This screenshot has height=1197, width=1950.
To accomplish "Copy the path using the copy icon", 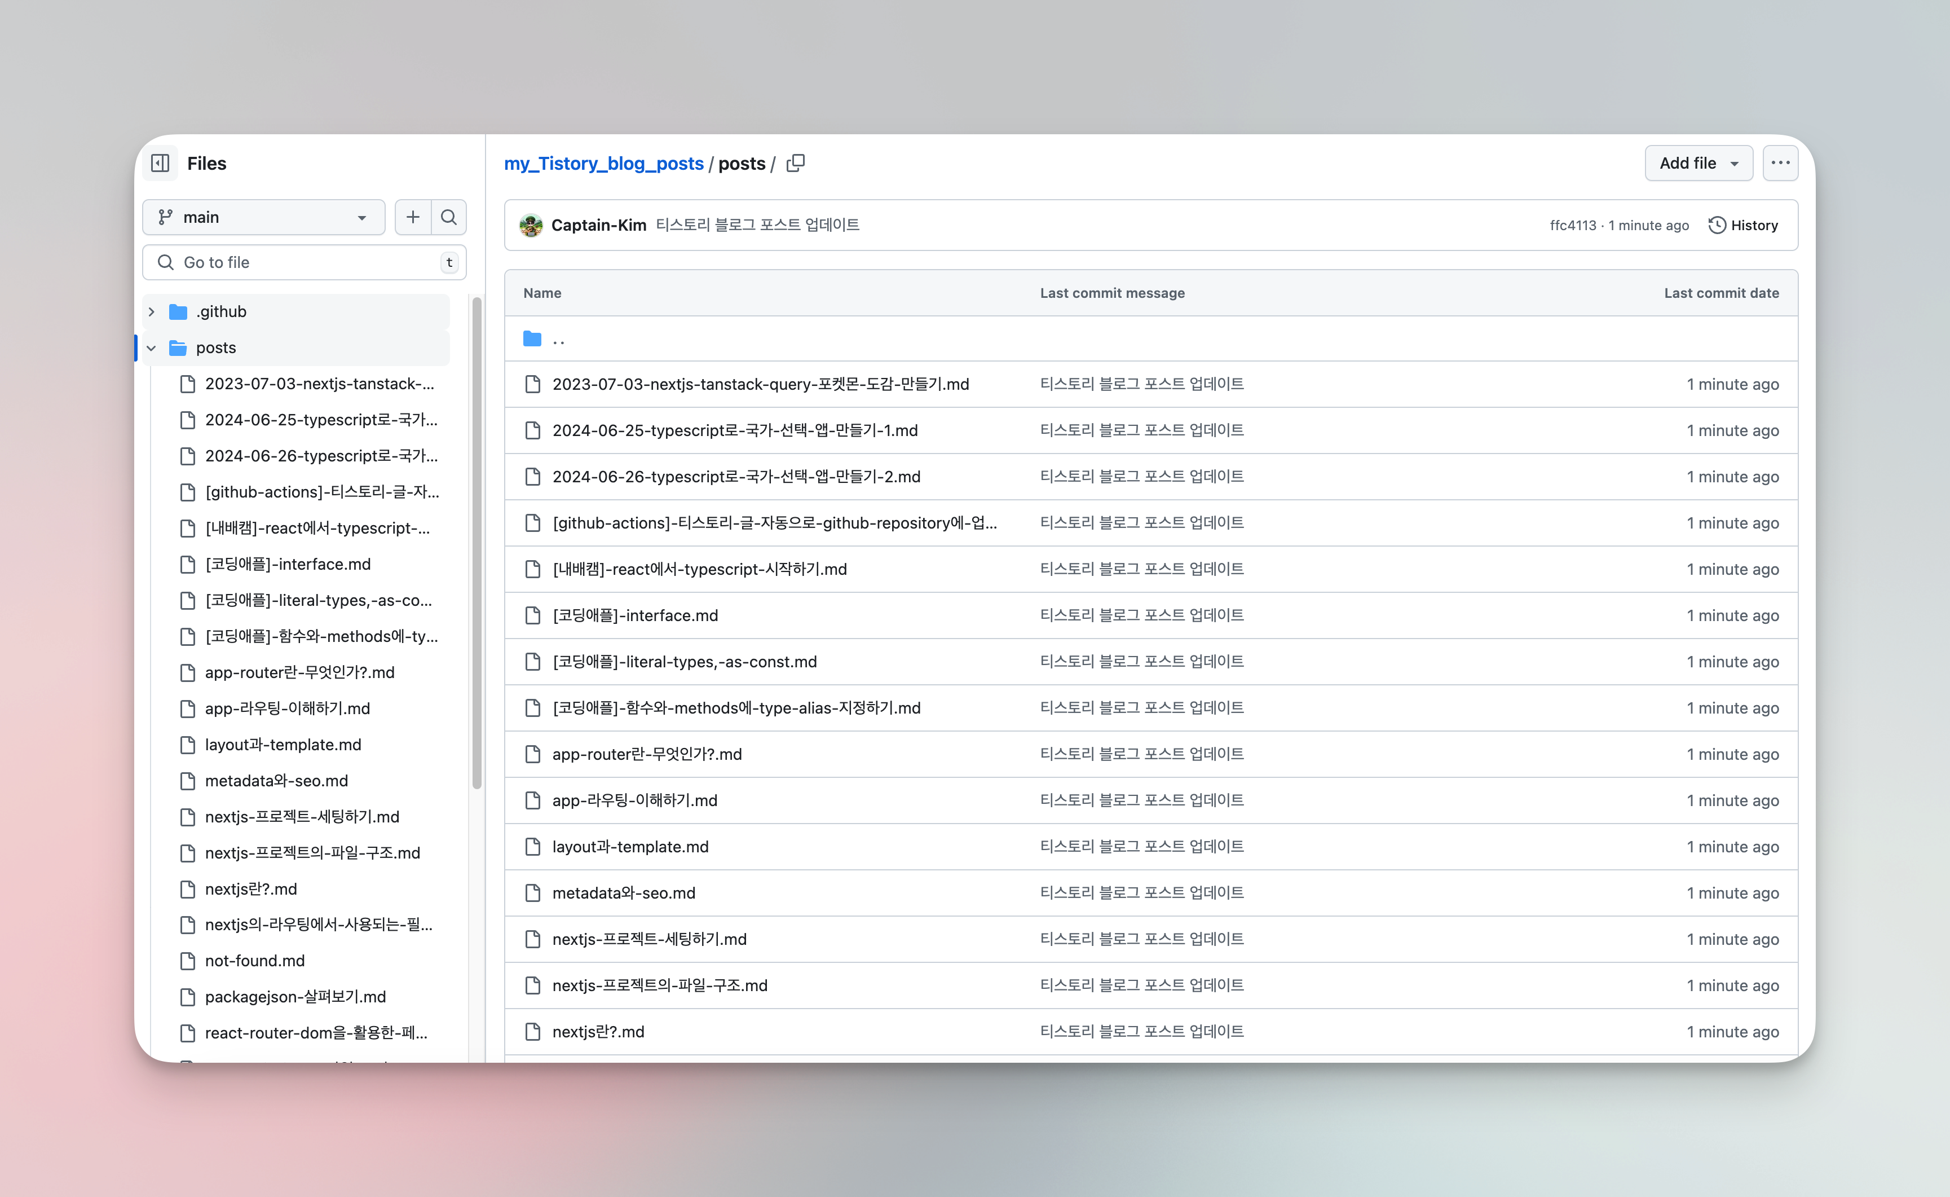I will 795,163.
